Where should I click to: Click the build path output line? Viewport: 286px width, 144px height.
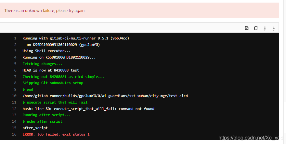[105, 96]
